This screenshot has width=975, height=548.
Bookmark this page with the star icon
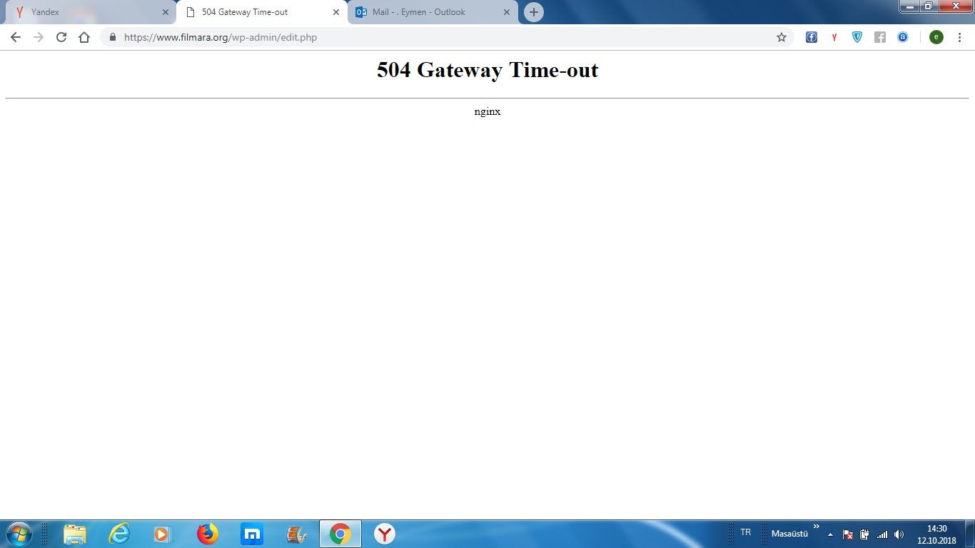tap(782, 37)
